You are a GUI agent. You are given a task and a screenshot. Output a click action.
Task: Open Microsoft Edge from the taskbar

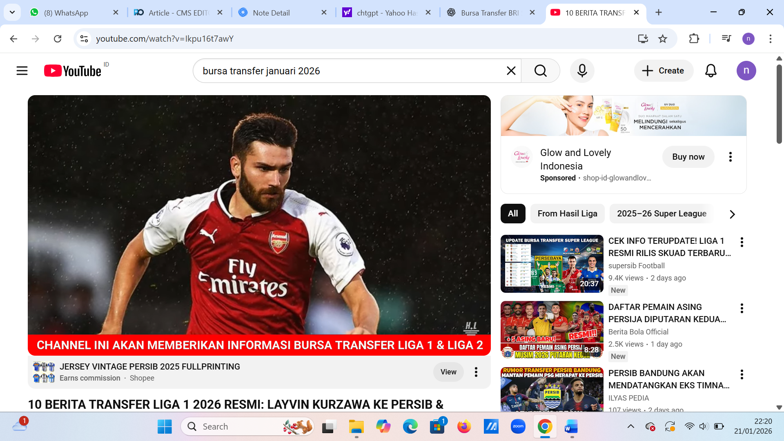[x=410, y=427]
